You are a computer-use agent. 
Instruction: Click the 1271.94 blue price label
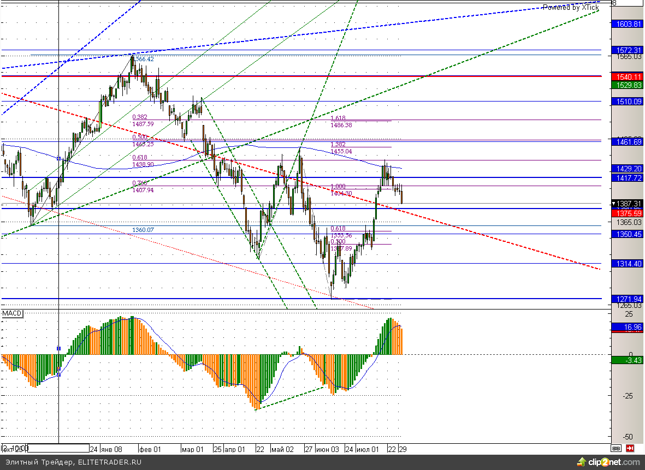tap(628, 299)
